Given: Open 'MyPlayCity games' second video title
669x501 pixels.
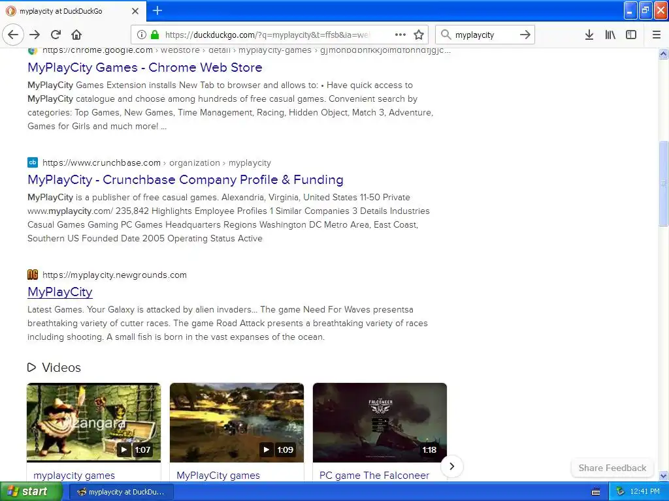Looking at the screenshot, I should pyautogui.click(x=218, y=476).
